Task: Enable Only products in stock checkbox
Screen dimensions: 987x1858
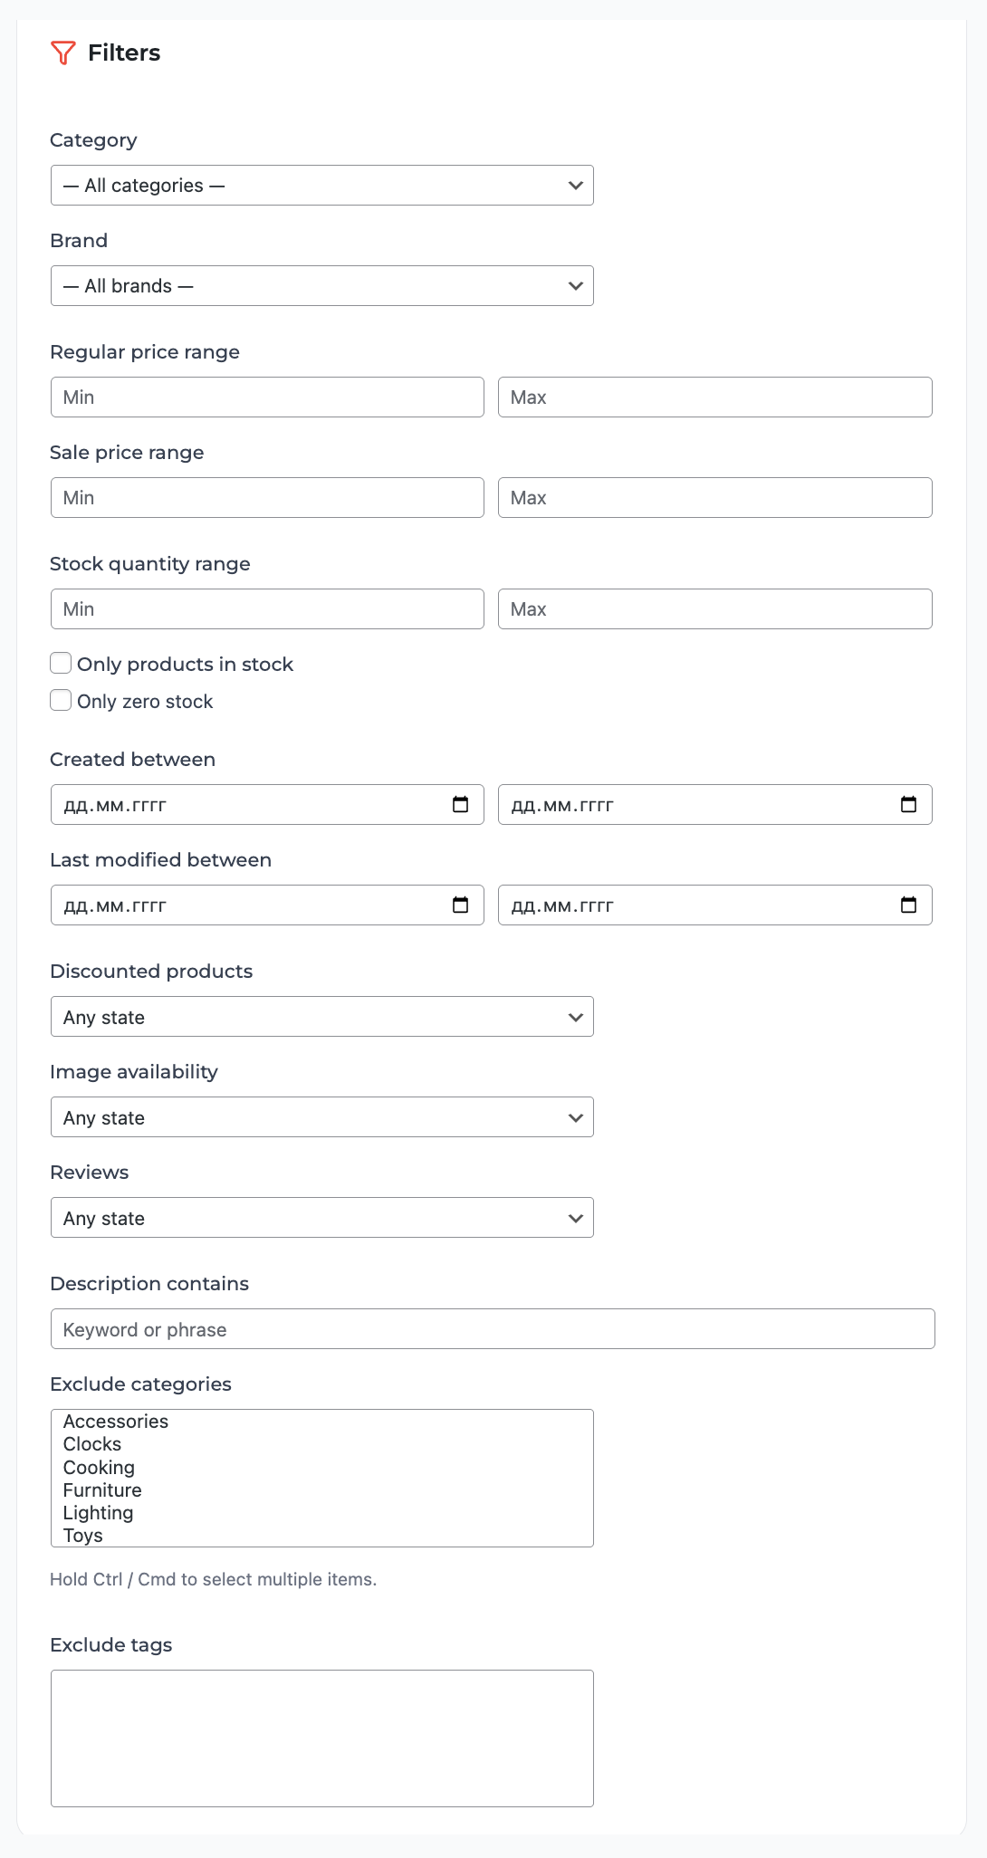Action: (61, 664)
